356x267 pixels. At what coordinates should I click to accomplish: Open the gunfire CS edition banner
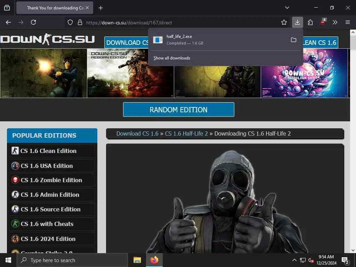point(43,73)
